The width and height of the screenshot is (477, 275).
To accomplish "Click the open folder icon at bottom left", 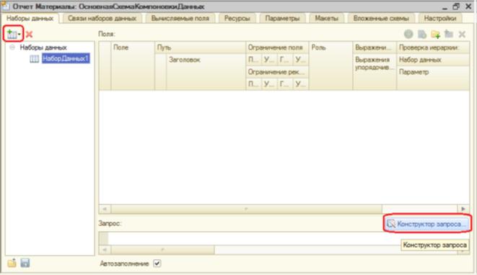I will pyautogui.click(x=12, y=263).
